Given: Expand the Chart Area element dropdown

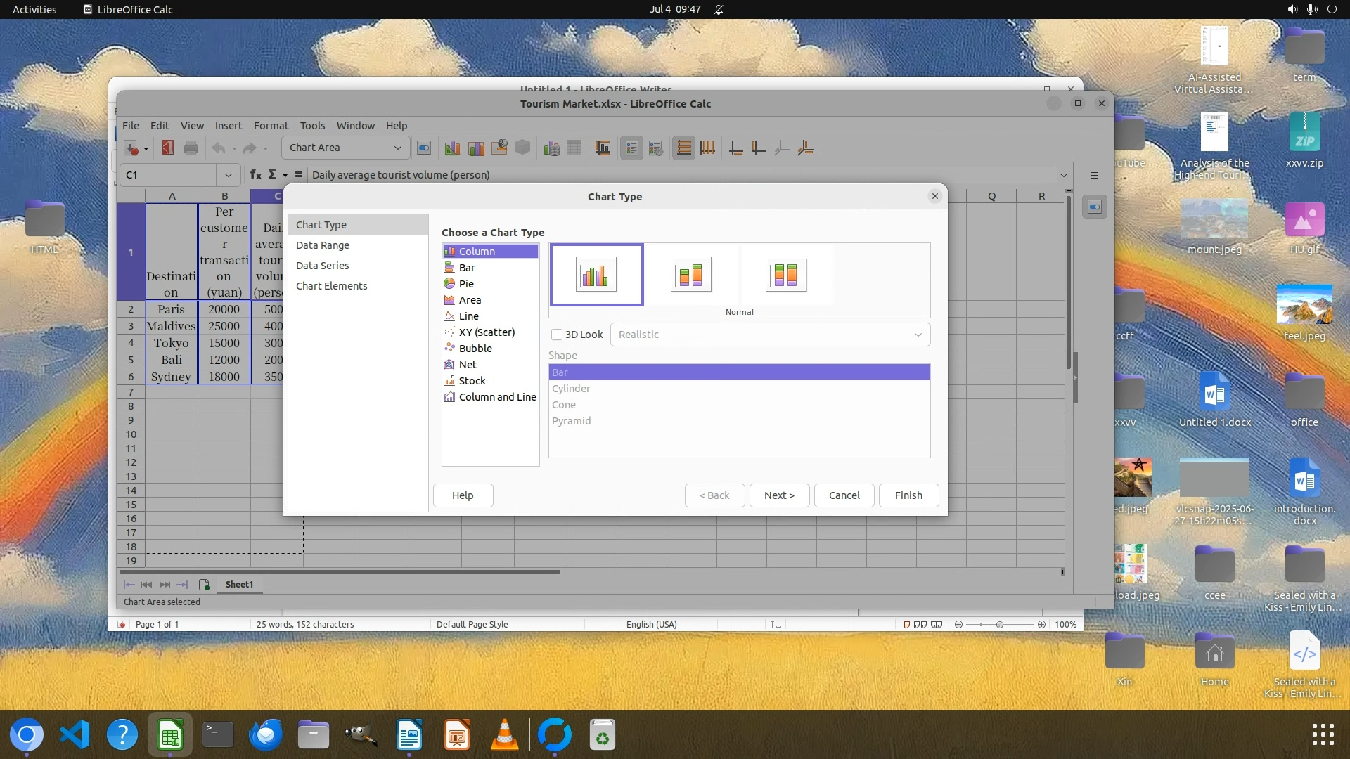Looking at the screenshot, I should pyautogui.click(x=397, y=148).
